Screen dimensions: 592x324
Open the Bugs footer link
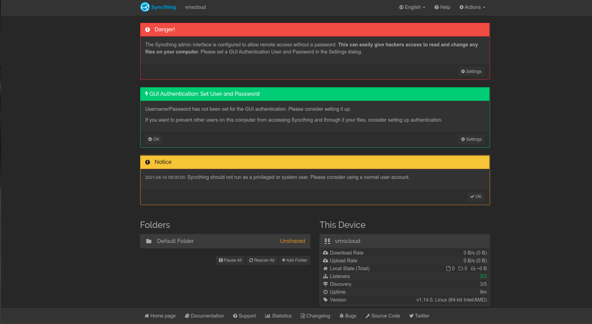348,316
